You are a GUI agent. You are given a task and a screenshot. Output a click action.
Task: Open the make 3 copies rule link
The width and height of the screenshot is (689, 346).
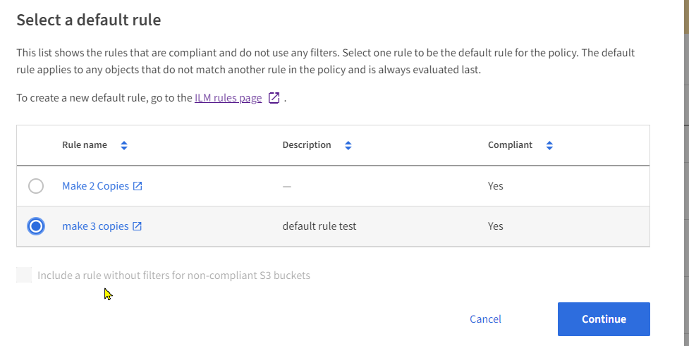coord(95,226)
